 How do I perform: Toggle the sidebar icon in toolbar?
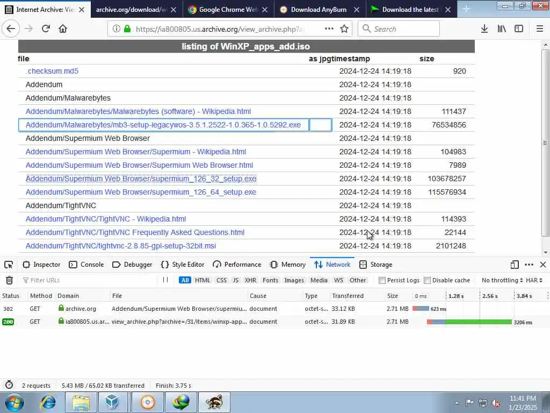pos(519,29)
